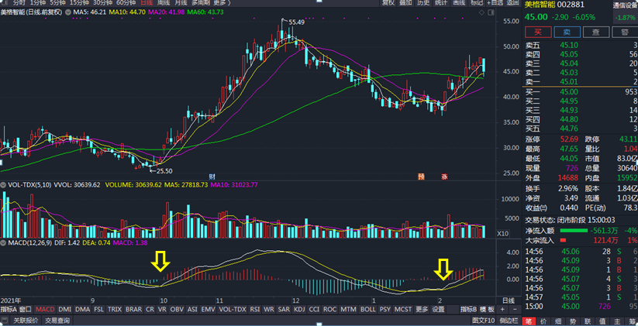Viewport: 638px width, 326px height.
Task: Select the 细 tab in side panel
Action: click(x=559, y=321)
